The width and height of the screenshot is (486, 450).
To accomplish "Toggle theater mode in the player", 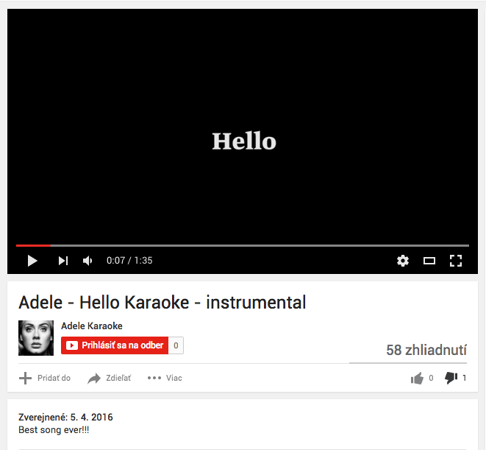I will pos(429,261).
